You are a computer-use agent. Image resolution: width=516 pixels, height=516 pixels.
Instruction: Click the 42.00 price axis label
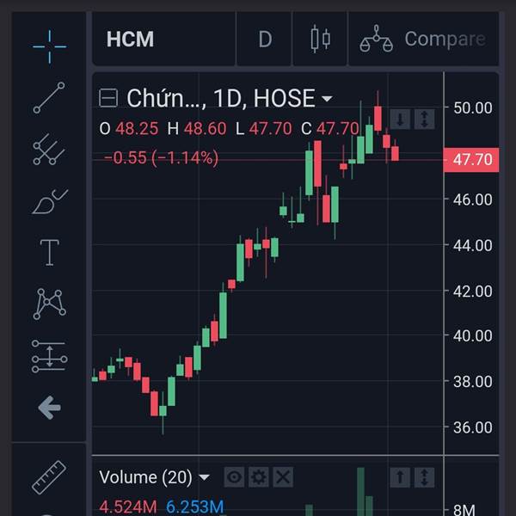point(472,291)
